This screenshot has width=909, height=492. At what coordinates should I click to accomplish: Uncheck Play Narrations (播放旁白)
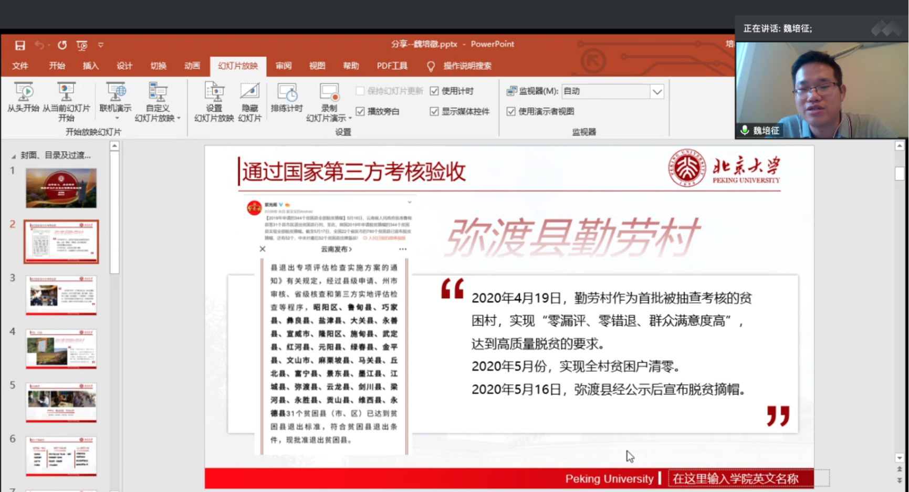(x=360, y=111)
